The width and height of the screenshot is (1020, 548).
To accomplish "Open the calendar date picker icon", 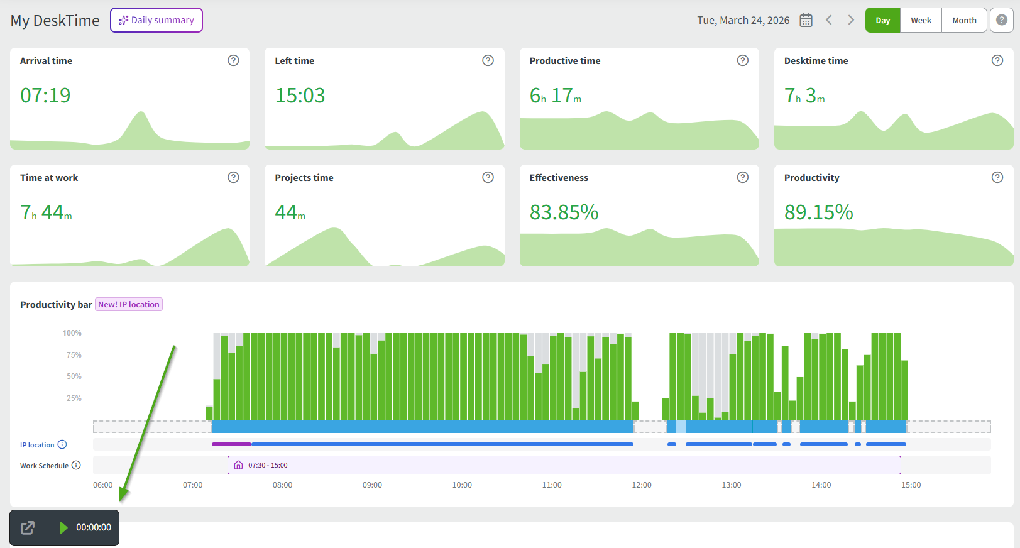I will 806,20.
